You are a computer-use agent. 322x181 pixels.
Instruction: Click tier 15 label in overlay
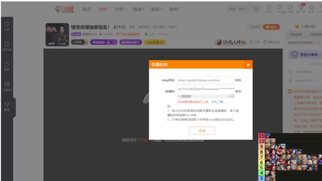point(261,136)
